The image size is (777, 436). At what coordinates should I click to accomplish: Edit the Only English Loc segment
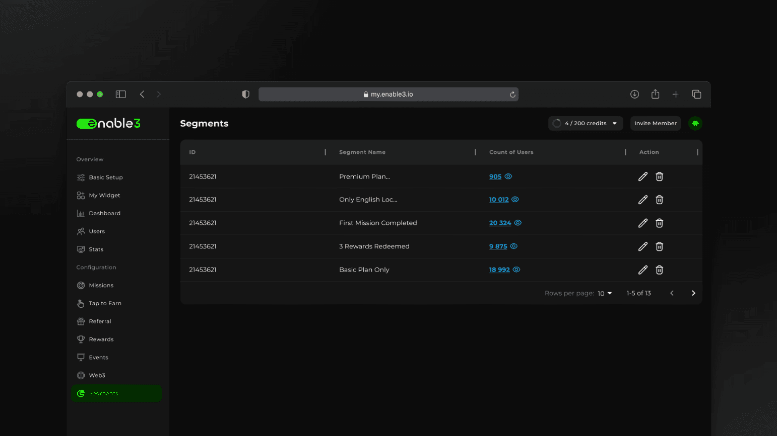[643, 200]
